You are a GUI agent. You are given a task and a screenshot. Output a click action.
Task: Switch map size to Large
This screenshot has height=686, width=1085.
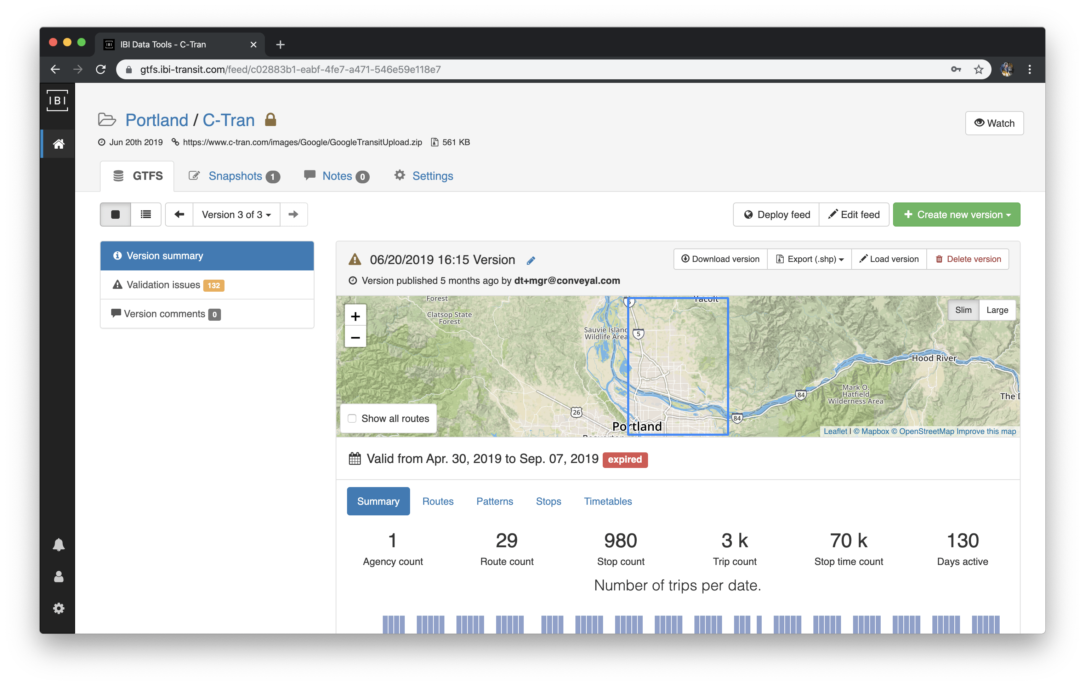[x=997, y=310]
